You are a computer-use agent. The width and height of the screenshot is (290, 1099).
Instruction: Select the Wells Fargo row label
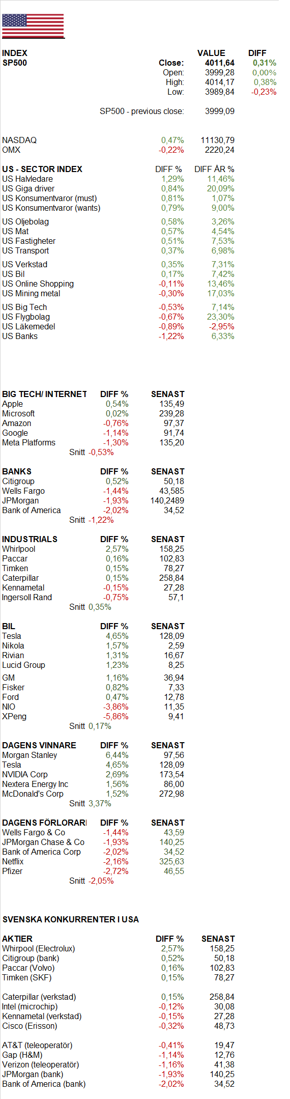23,491
